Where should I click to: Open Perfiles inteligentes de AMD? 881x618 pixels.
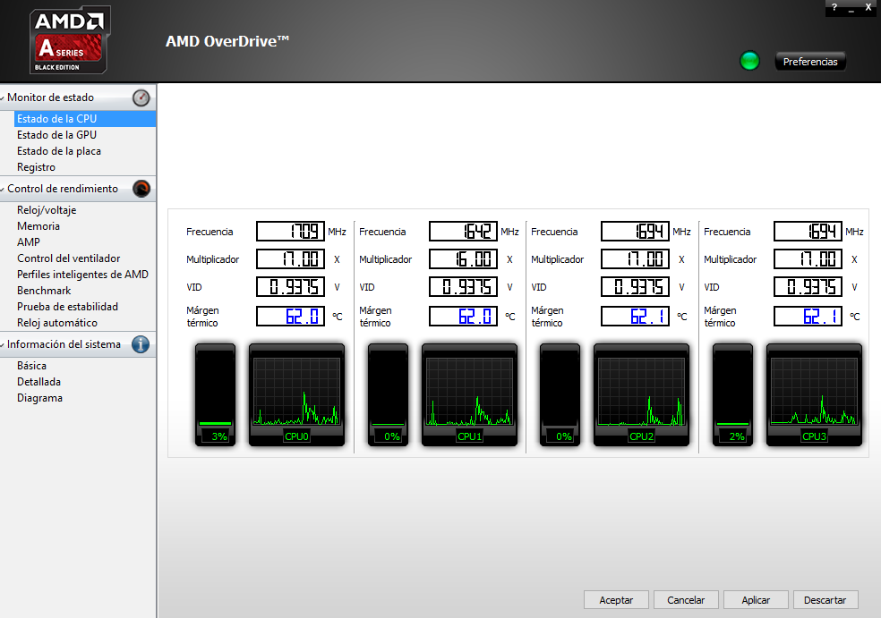pos(82,275)
